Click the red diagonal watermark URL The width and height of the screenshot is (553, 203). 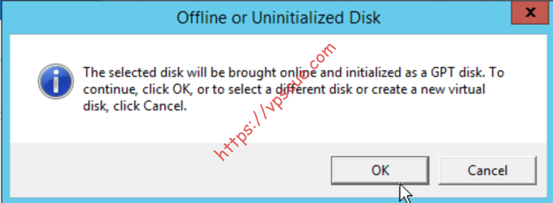pyautogui.click(x=275, y=102)
